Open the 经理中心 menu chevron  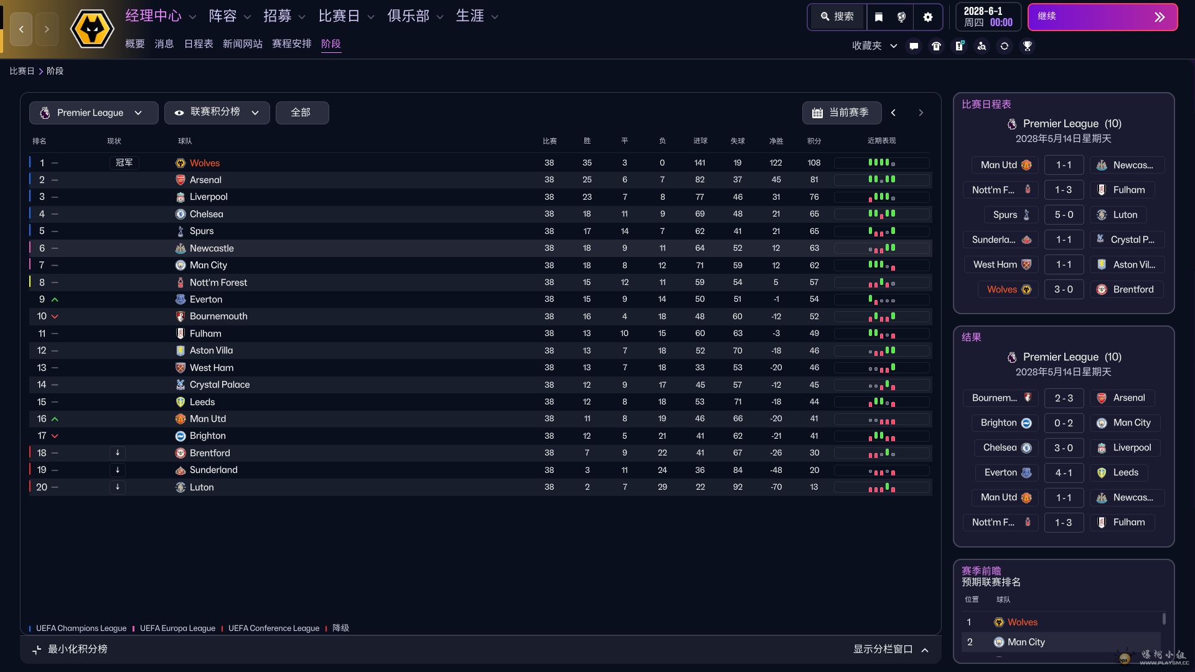pos(192,16)
